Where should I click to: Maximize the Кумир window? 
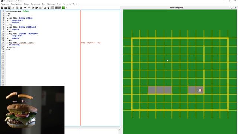point(229,1)
